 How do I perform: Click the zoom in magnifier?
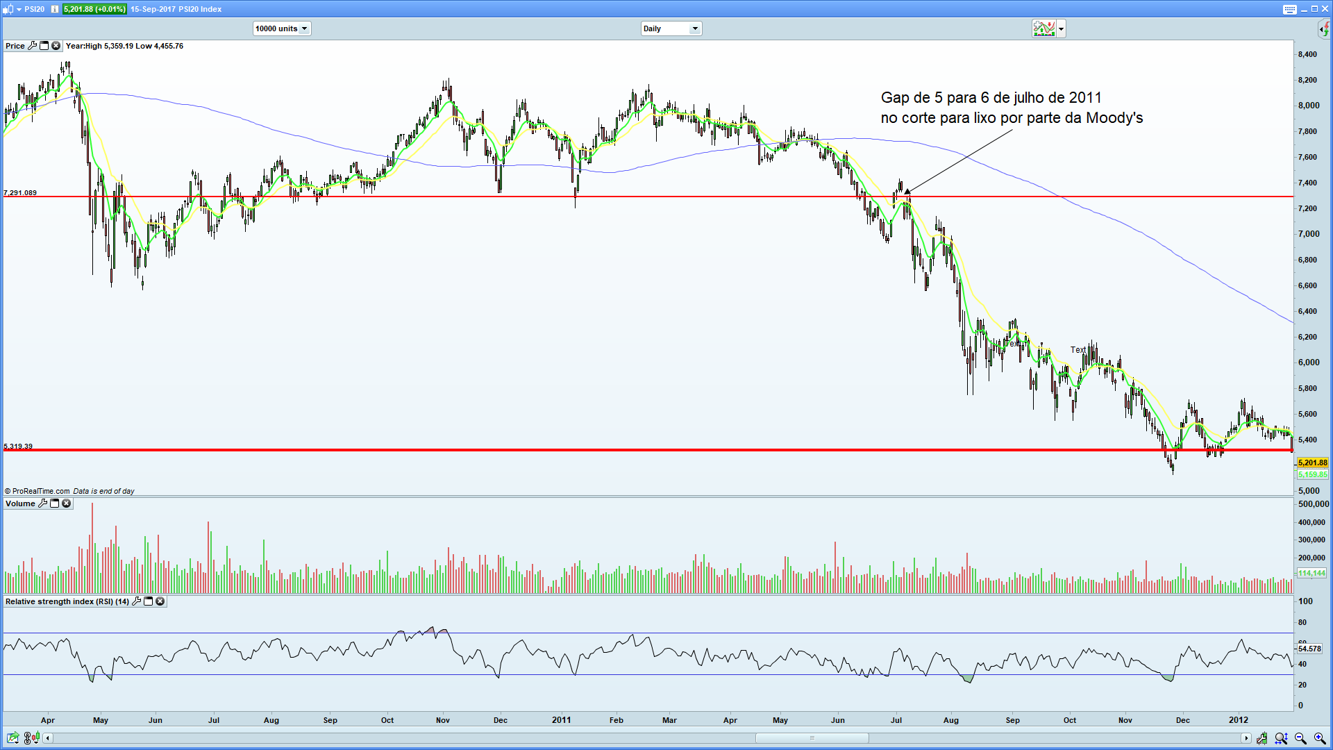click(x=1319, y=738)
